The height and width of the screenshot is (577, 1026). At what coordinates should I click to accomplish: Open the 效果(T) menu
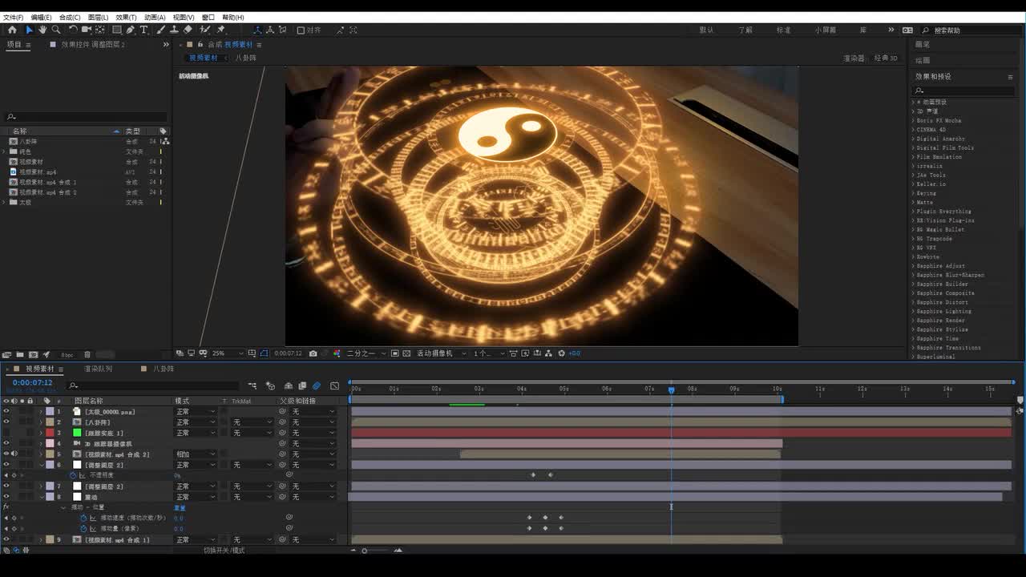(126, 17)
